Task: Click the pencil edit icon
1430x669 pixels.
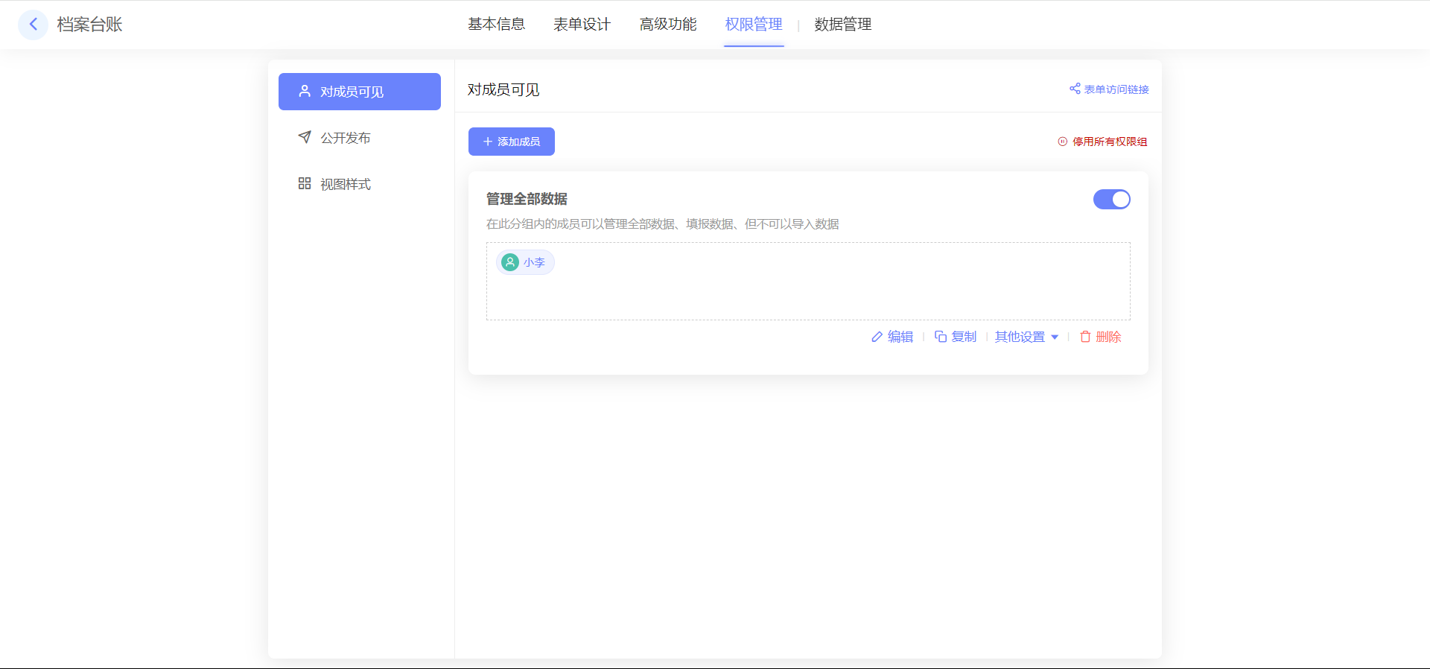Action: tap(877, 337)
